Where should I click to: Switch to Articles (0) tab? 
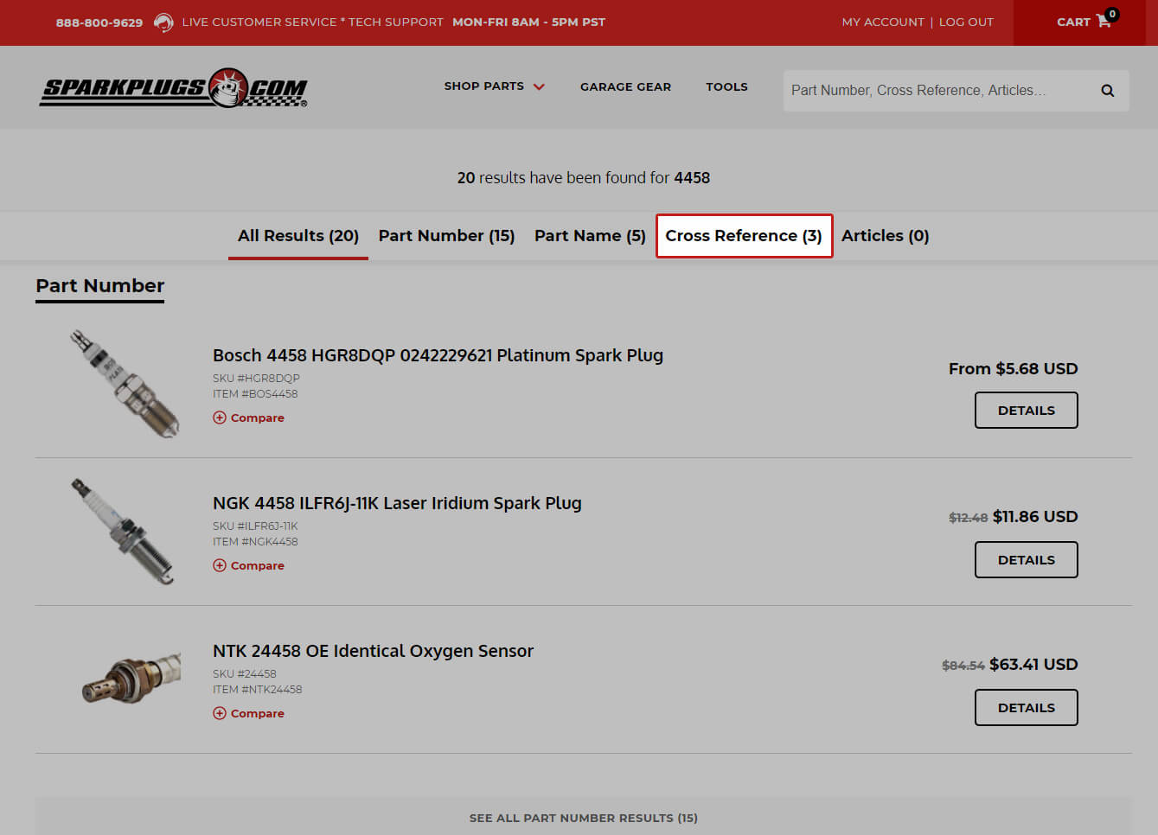885,236
